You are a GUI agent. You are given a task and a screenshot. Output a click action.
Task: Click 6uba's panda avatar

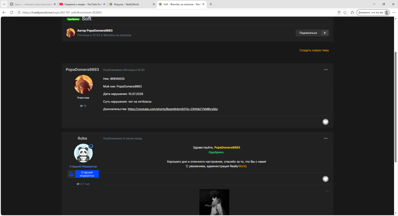pos(83,153)
